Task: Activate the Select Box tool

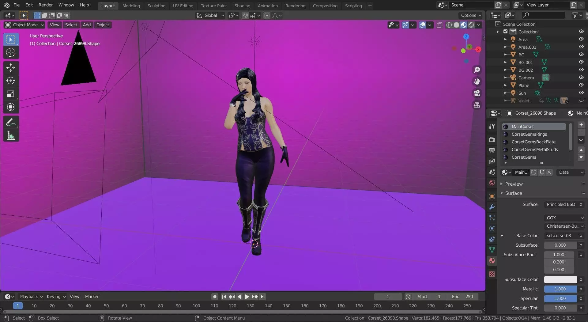Action: [x=11, y=40]
